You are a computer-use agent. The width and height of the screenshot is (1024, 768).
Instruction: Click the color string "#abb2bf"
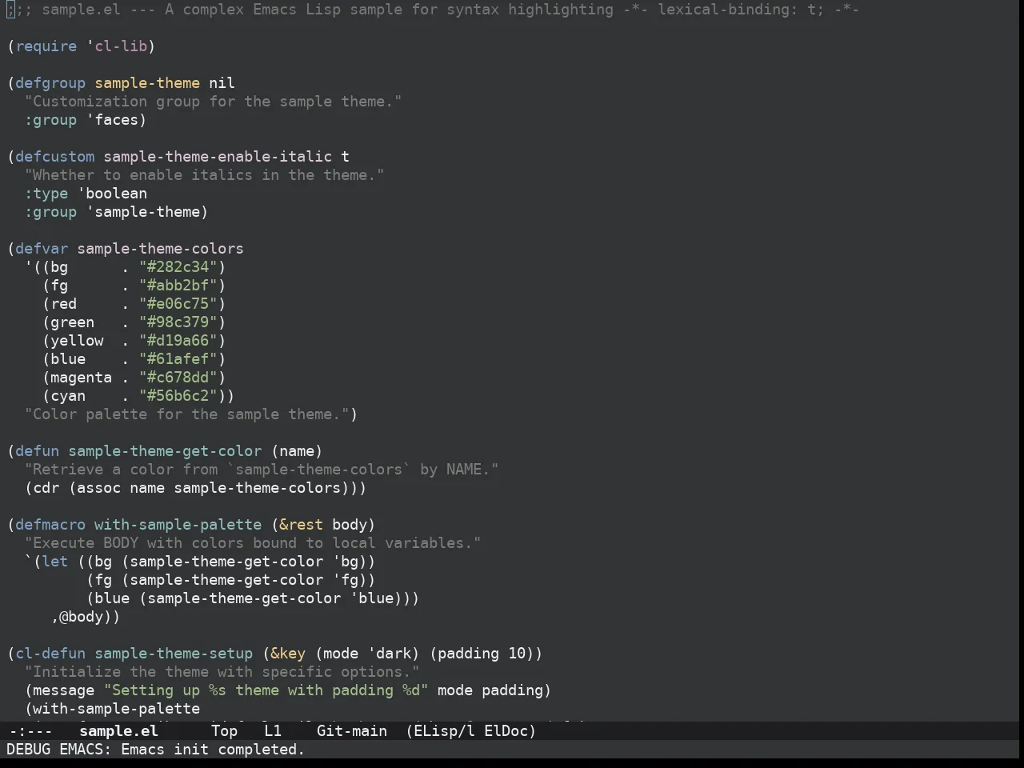[x=178, y=286]
